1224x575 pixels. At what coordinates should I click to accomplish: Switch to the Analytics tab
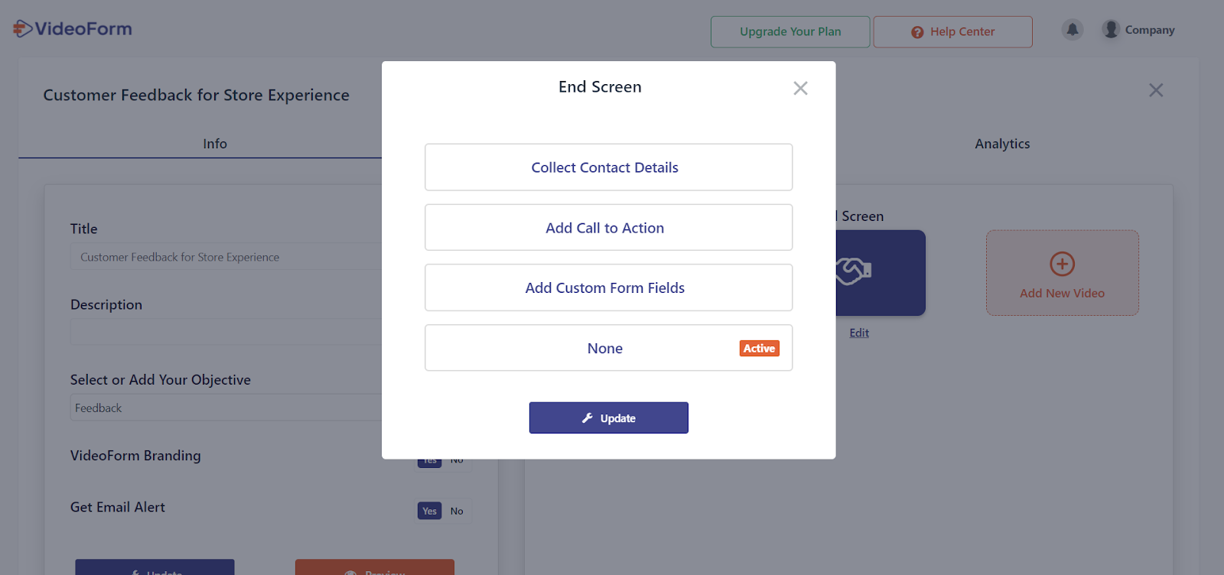[x=1002, y=144]
